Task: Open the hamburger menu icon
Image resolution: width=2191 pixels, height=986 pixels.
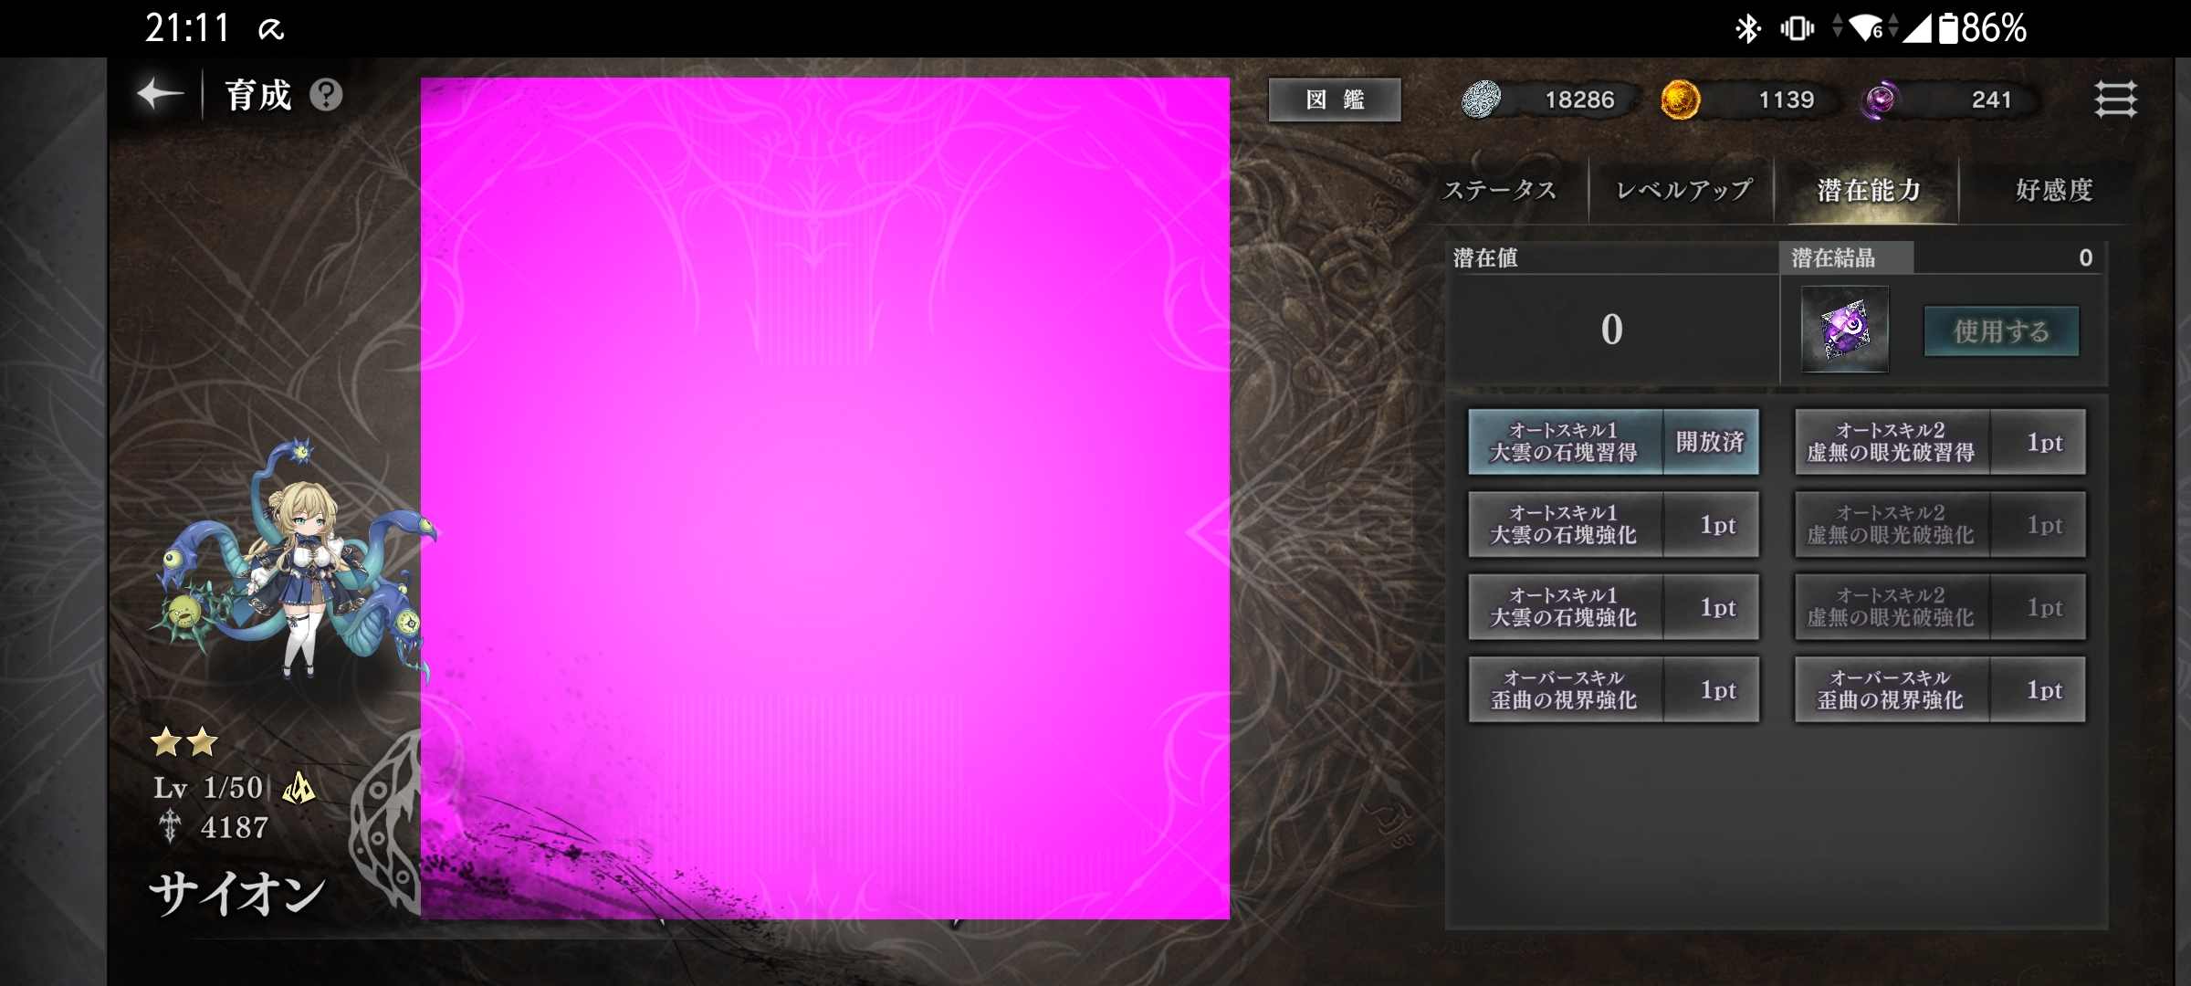Action: click(2115, 99)
